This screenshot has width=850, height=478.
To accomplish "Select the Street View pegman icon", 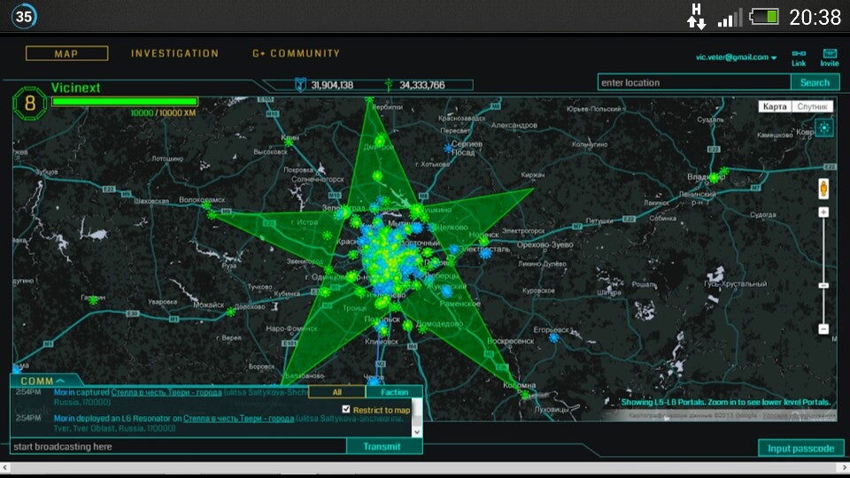I will (823, 188).
